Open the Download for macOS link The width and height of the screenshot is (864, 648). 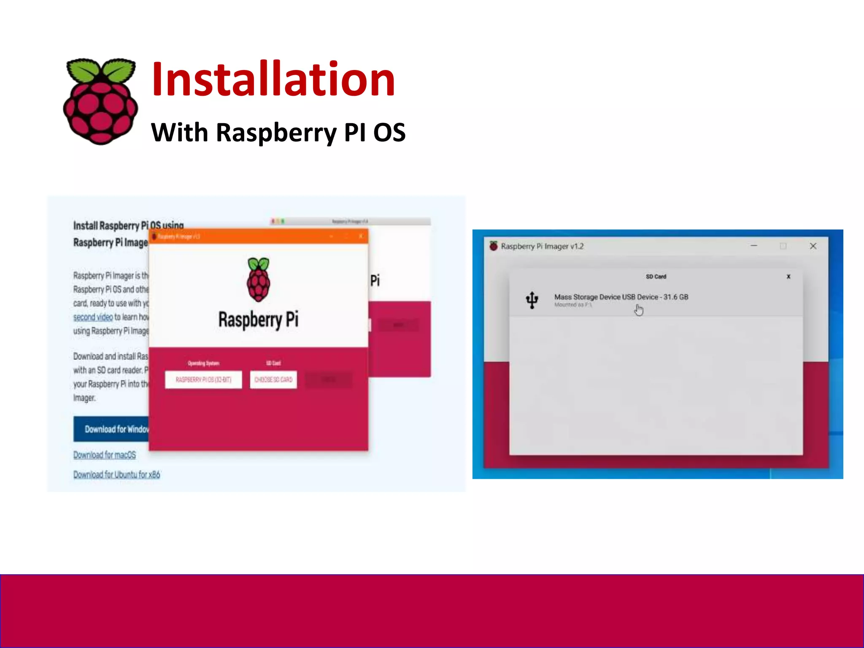click(105, 455)
